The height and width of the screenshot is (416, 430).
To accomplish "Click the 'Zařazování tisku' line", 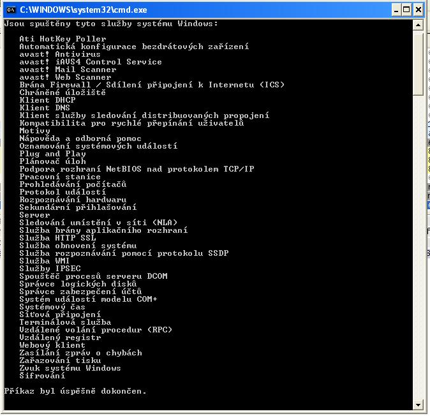I will 60,360.
